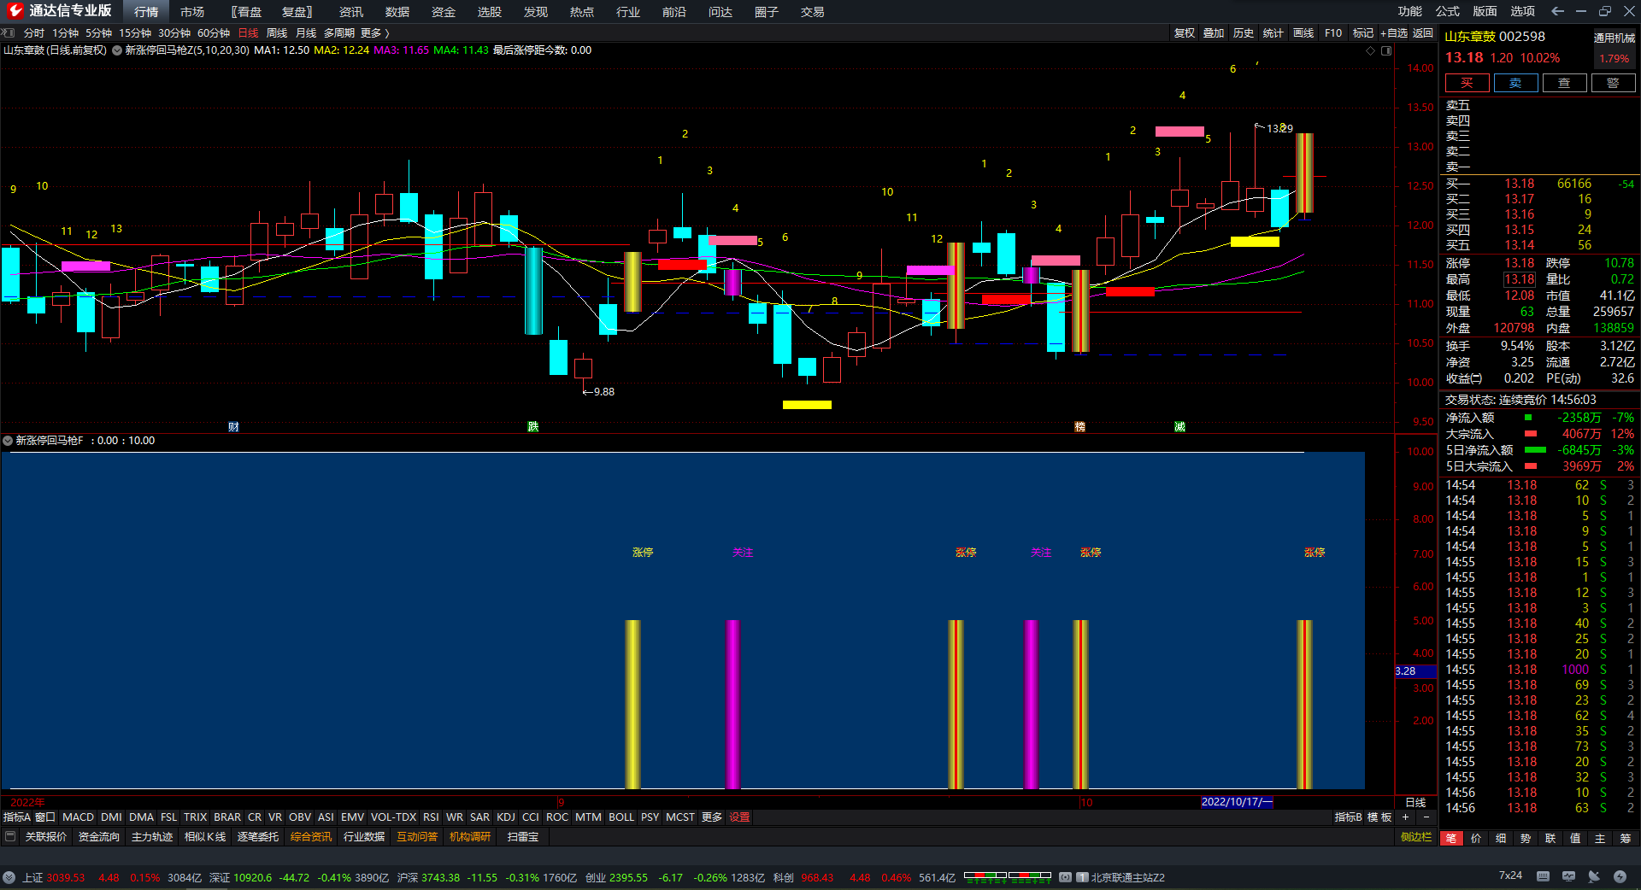Open the 多周期 multi-period dropdown

pos(338,32)
